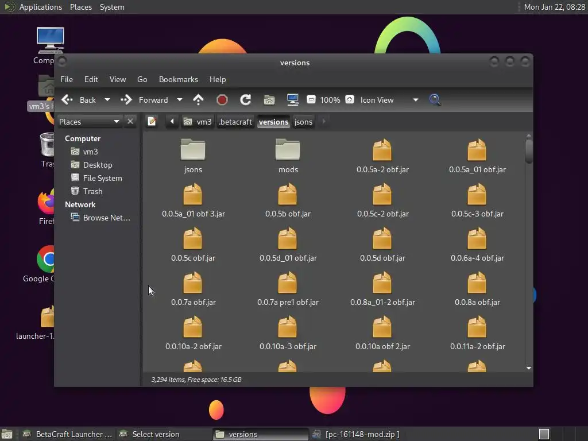Screen dimensions: 588x441
Task: Reload the current folder view
Action: [245, 100]
